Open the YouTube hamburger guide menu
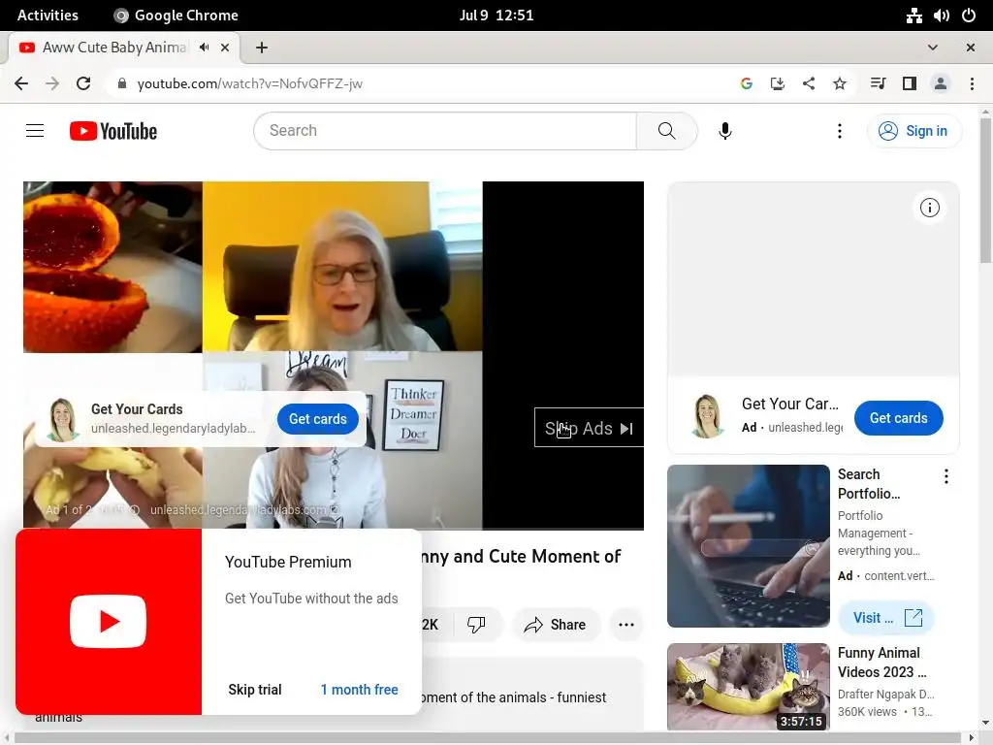 coord(35,131)
